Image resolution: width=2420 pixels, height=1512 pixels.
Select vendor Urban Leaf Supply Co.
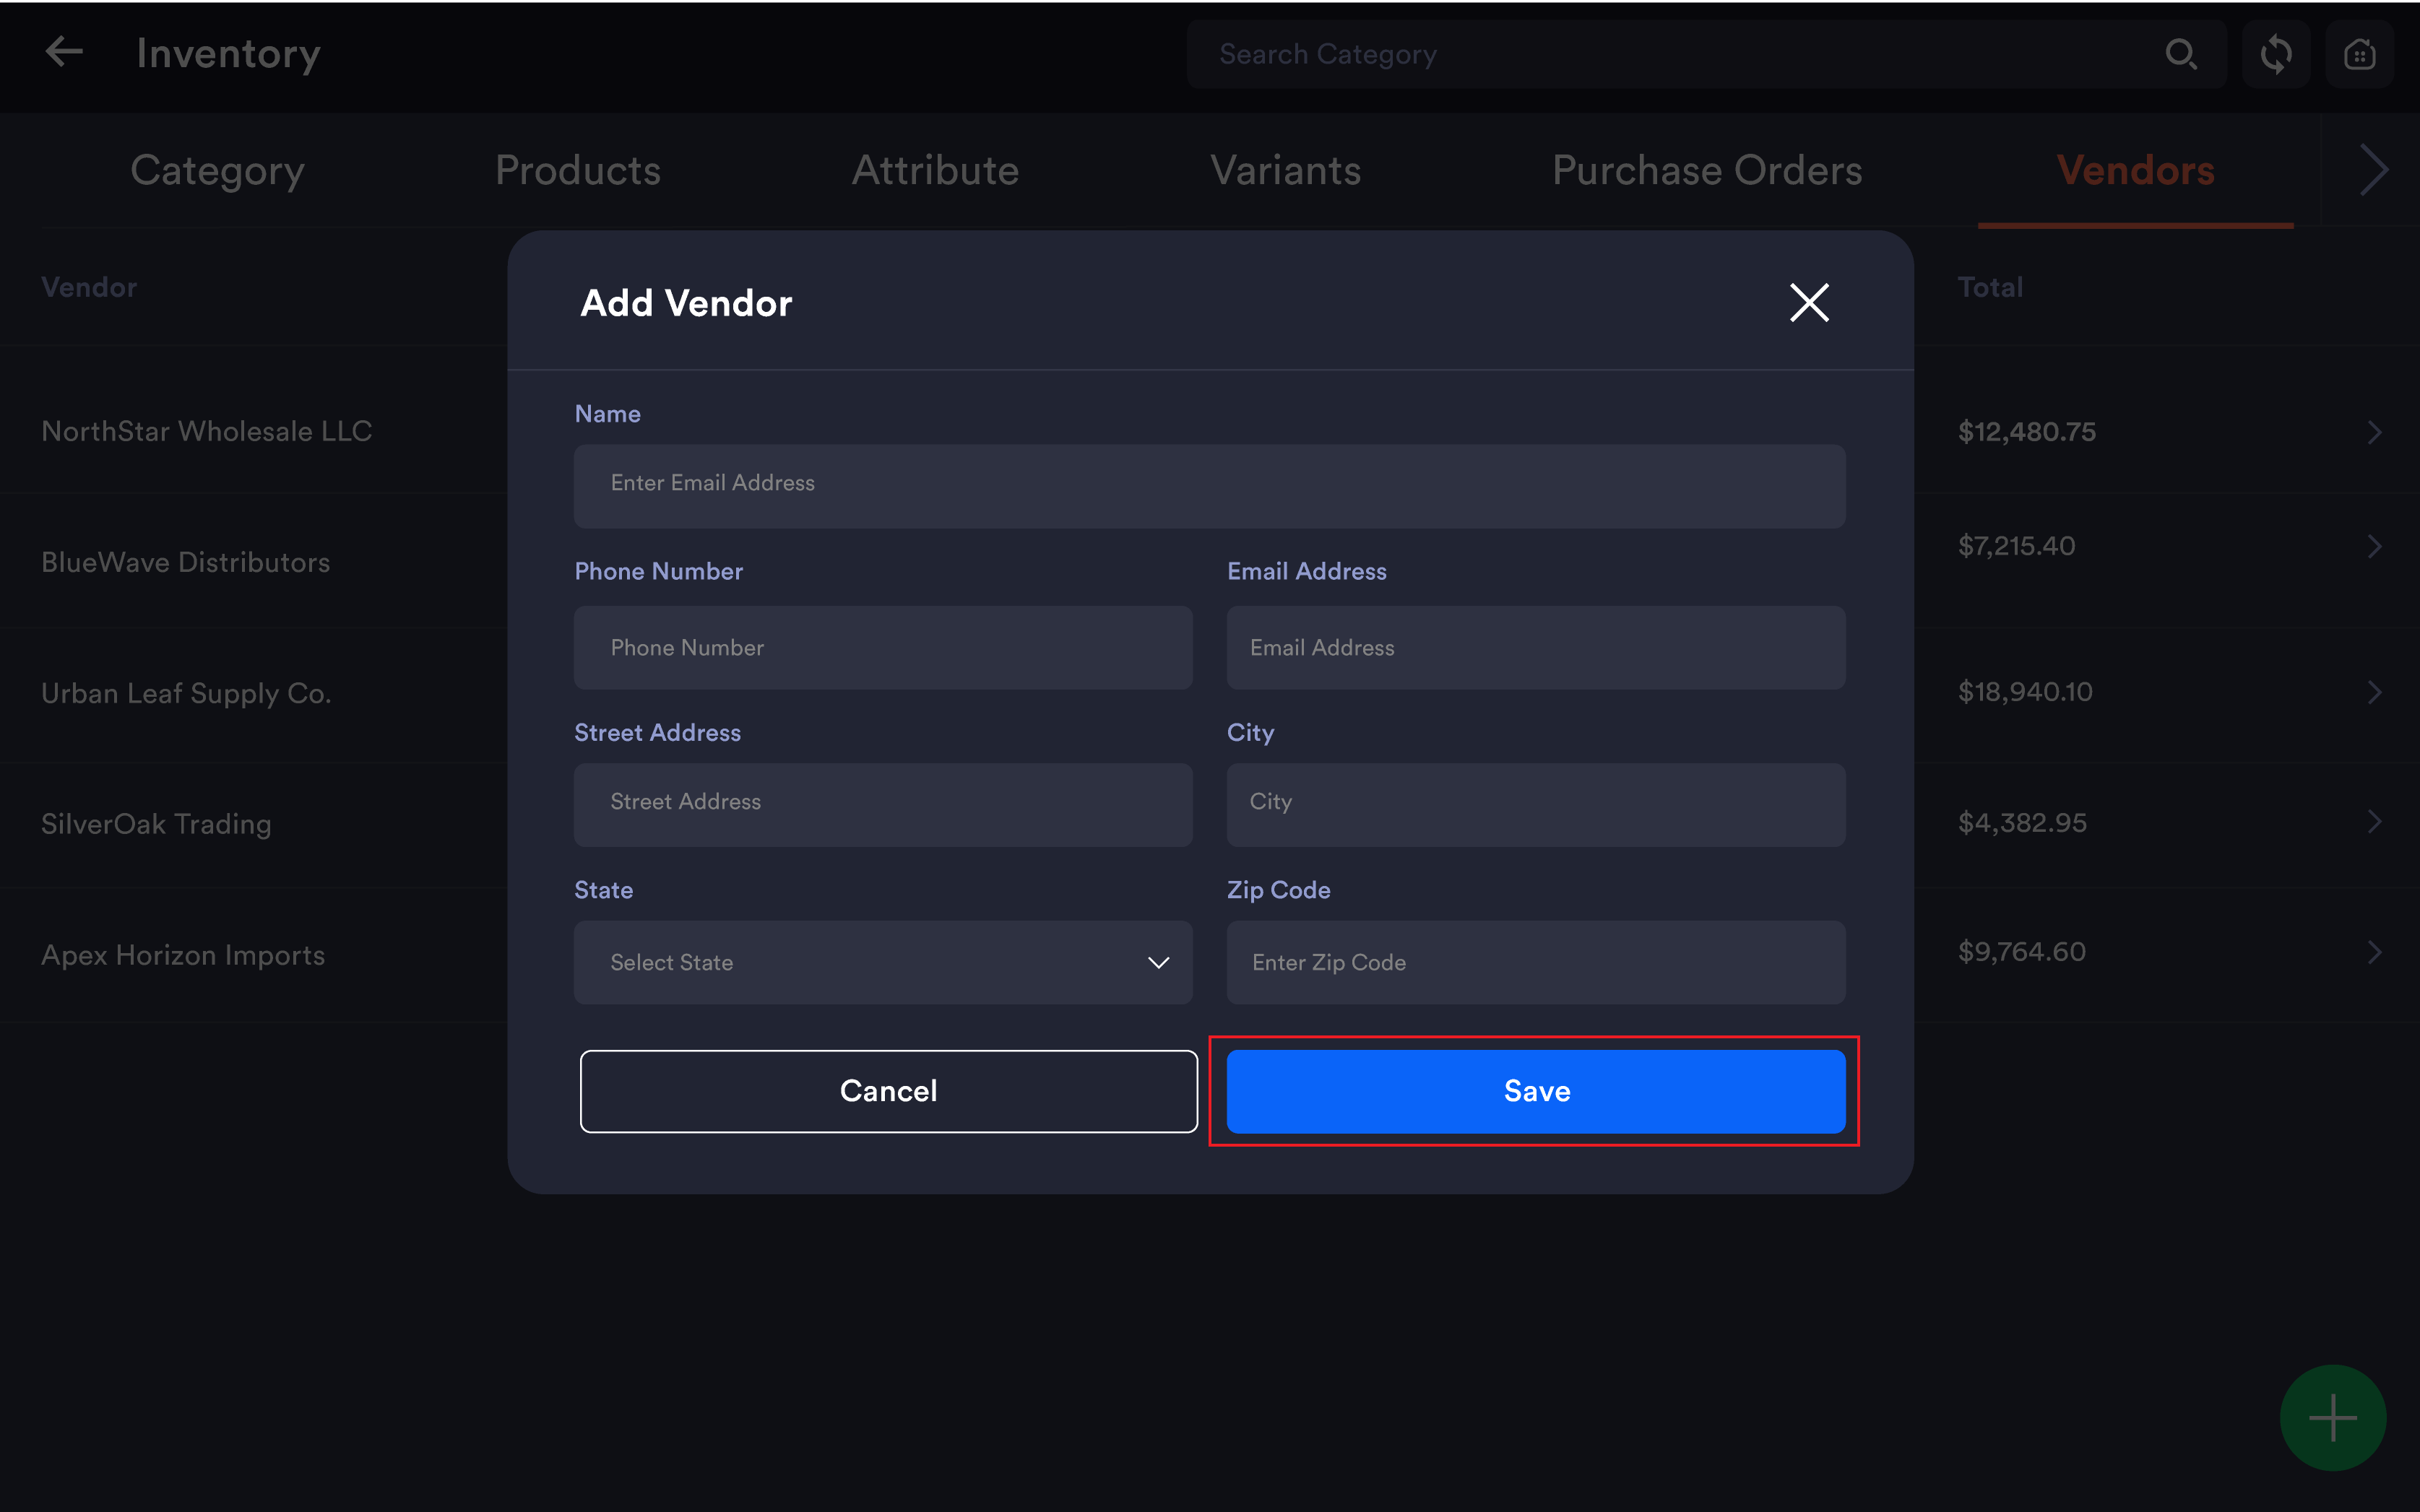186,693
